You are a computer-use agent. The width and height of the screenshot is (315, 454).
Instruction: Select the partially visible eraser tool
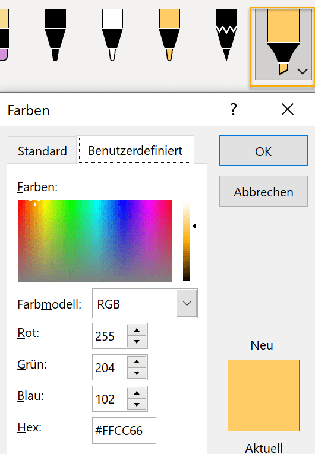[x=4, y=35]
